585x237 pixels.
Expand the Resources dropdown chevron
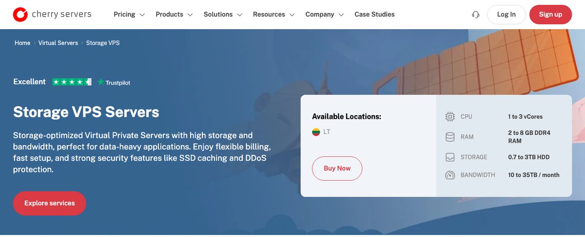tap(292, 15)
